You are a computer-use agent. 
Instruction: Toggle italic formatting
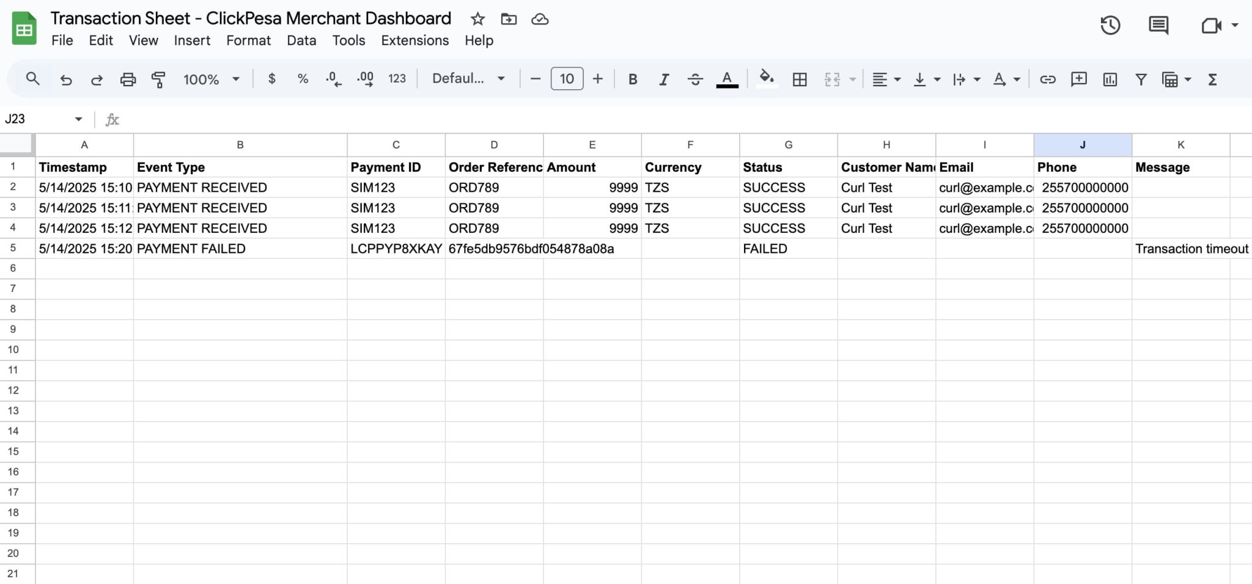(x=664, y=79)
